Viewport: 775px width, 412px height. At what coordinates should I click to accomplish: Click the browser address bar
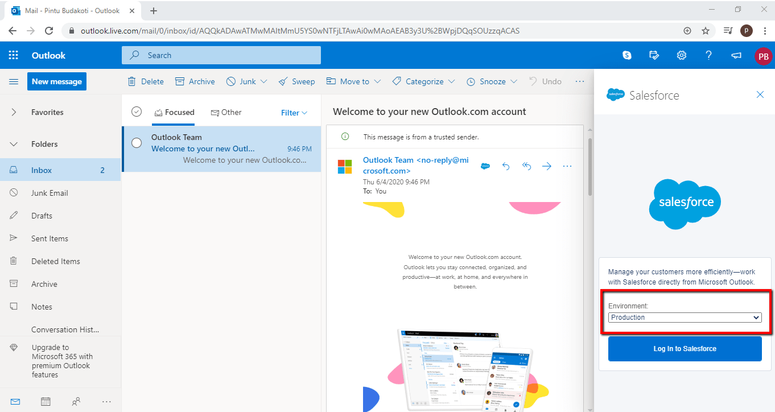pos(376,31)
